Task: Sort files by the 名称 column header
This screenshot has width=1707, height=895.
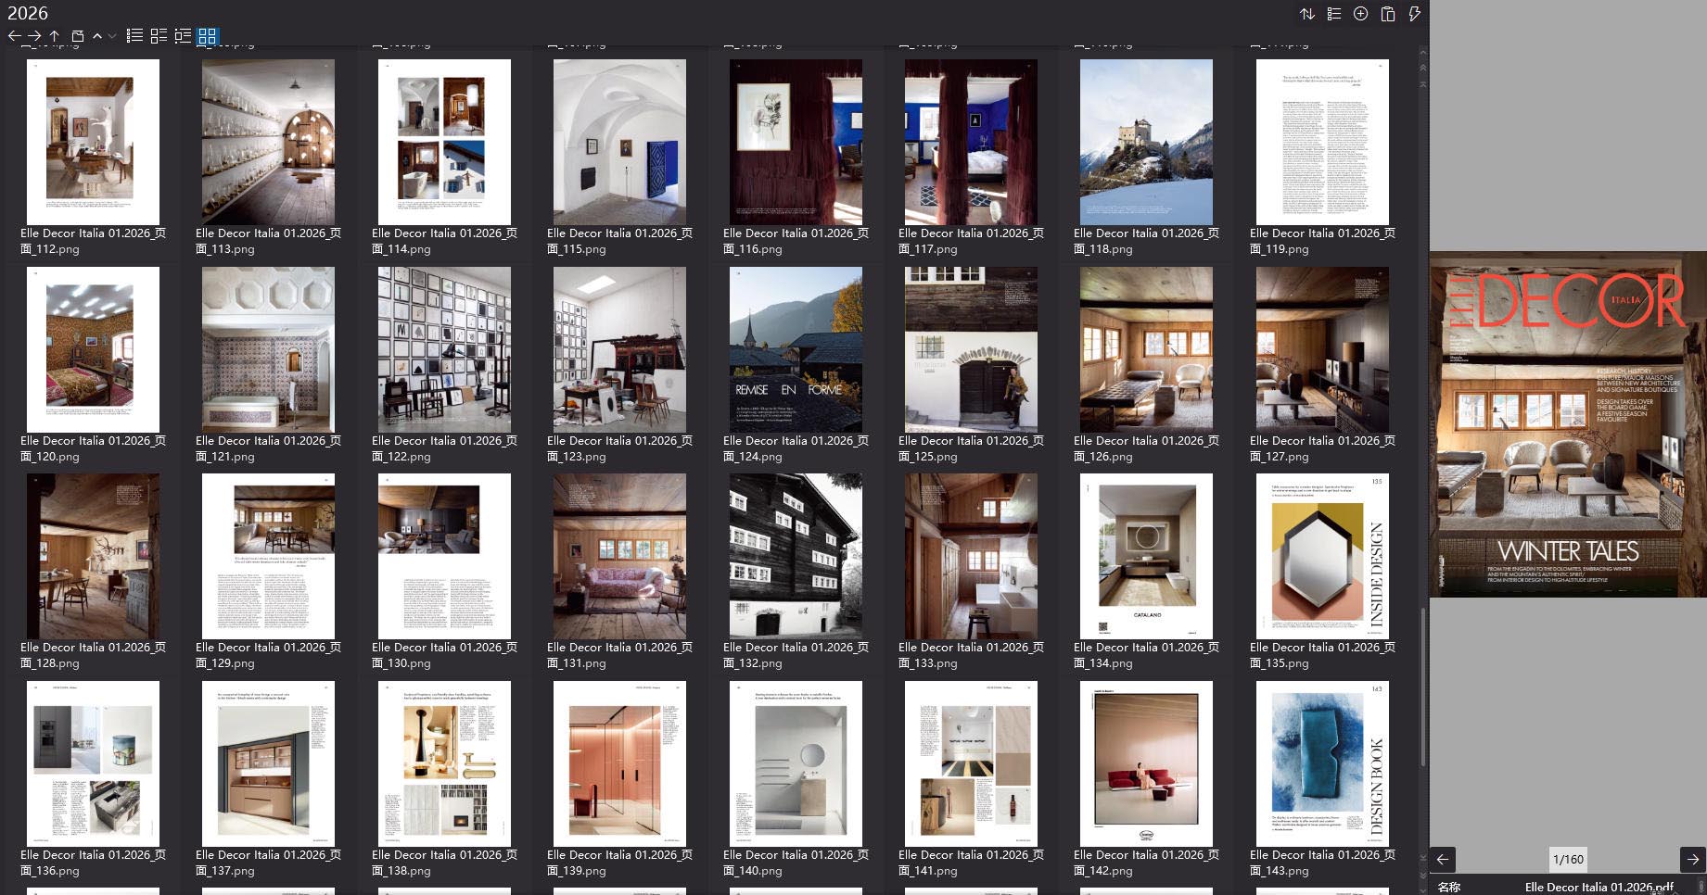Action: [1451, 887]
